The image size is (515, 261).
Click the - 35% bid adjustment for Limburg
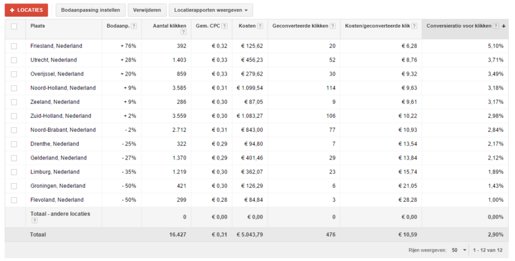point(128,171)
